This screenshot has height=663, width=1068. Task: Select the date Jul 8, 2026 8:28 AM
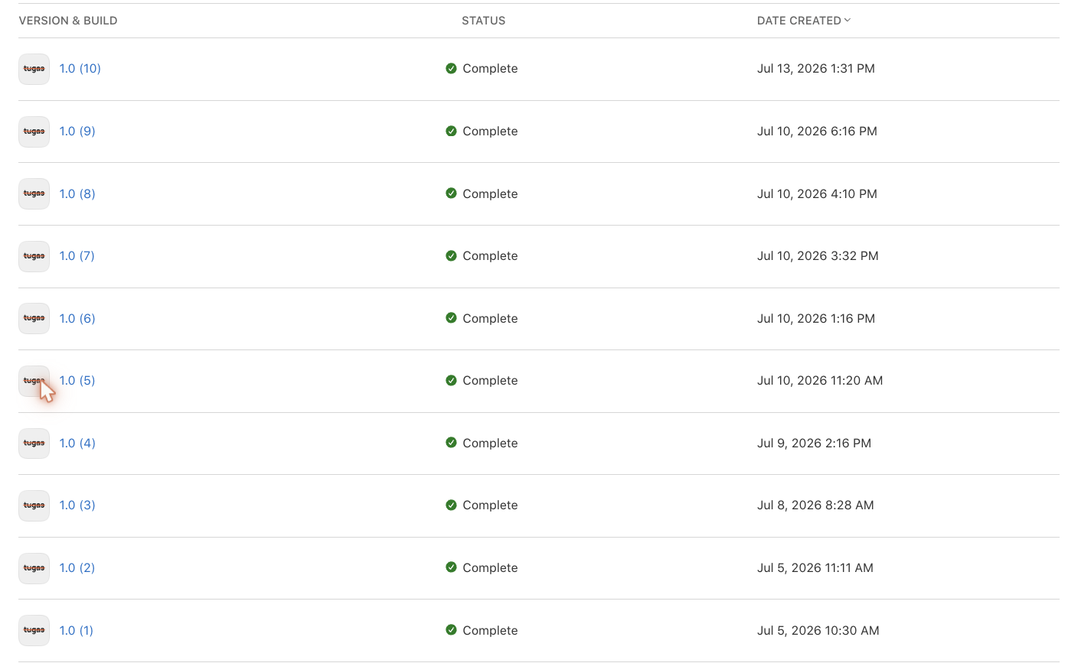(815, 505)
